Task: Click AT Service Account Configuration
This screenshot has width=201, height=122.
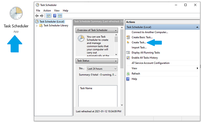Action: click(150, 63)
